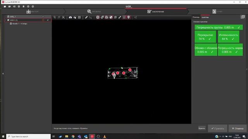Image resolution: width=248 pixels, height=139 pixels.
Task: Toggle the highlighted dark square toolbar button
Action: (124, 17)
